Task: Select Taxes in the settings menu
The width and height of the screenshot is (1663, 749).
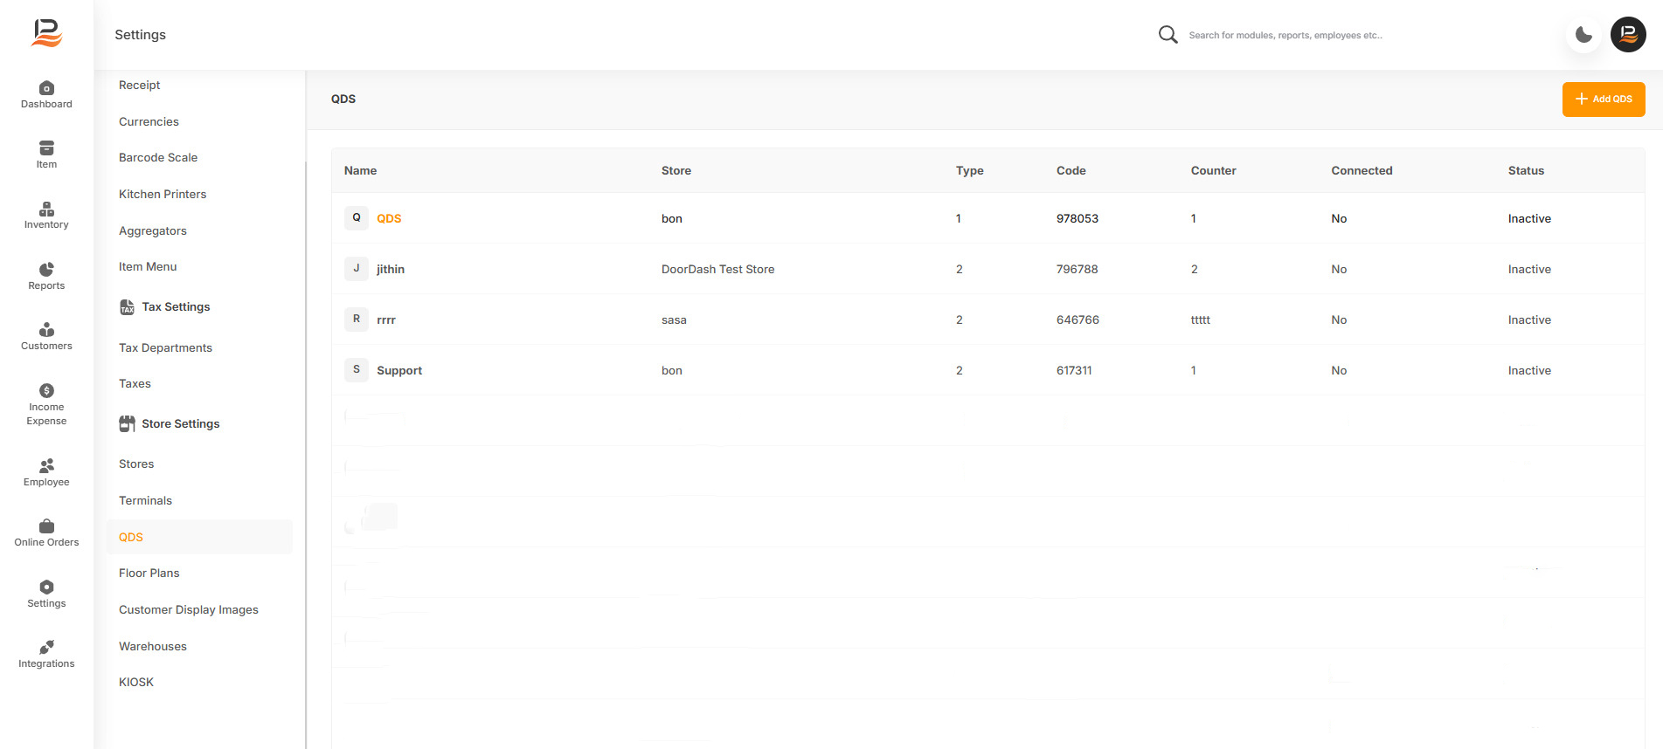Action: pyautogui.click(x=135, y=383)
